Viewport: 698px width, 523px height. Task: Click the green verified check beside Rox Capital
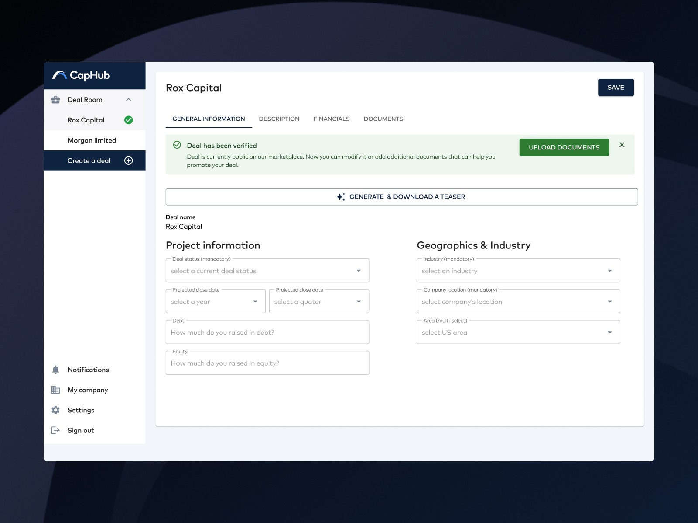[129, 120]
